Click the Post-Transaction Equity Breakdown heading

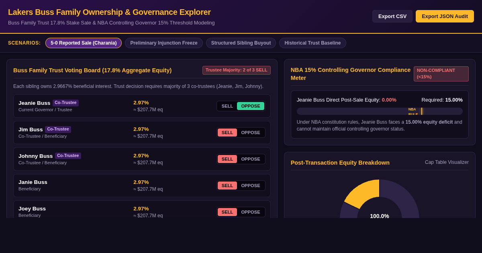340,163
